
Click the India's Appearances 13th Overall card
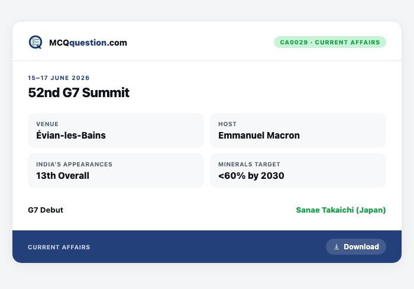[116, 171]
